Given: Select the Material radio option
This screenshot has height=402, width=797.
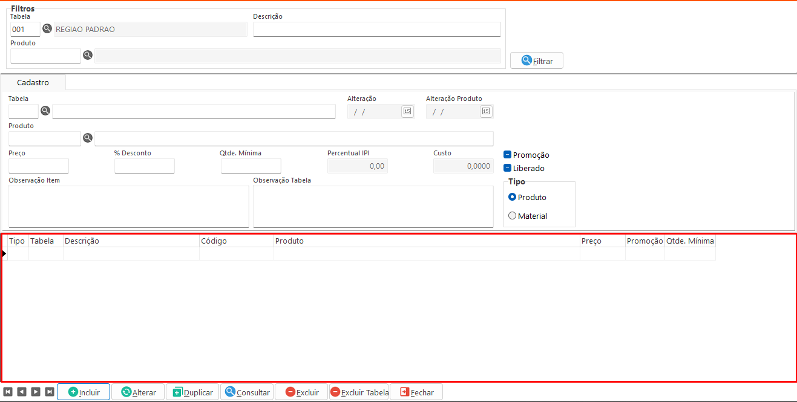Looking at the screenshot, I should pos(513,216).
